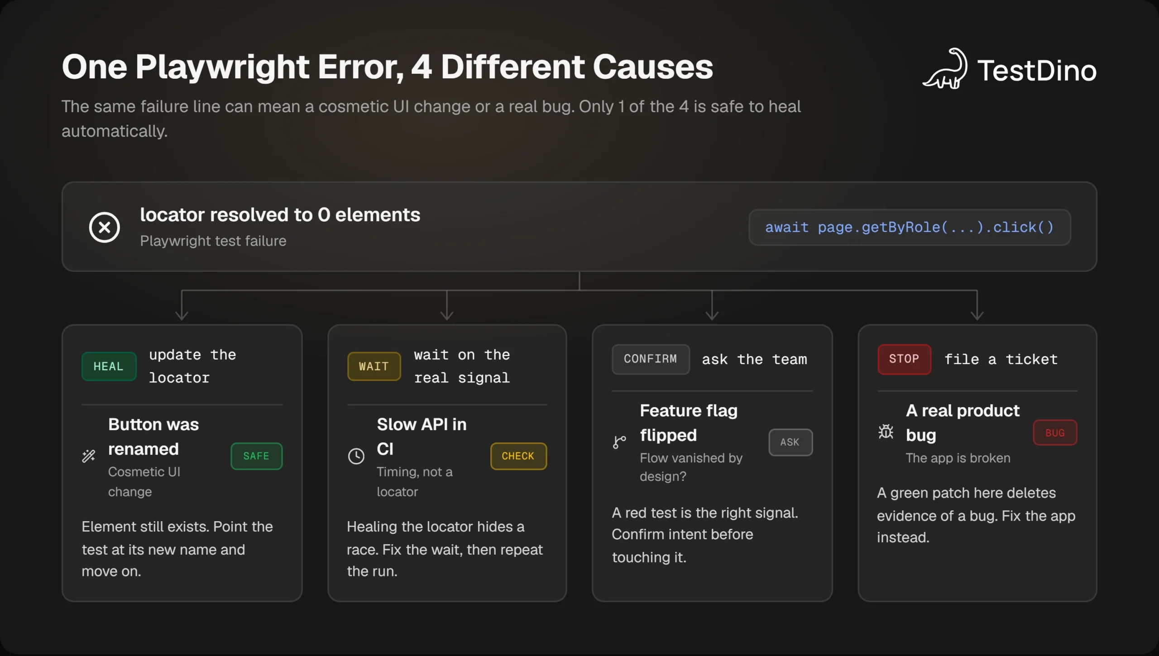Click the Slow API in CI heading
The height and width of the screenshot is (656, 1159).
pos(421,437)
